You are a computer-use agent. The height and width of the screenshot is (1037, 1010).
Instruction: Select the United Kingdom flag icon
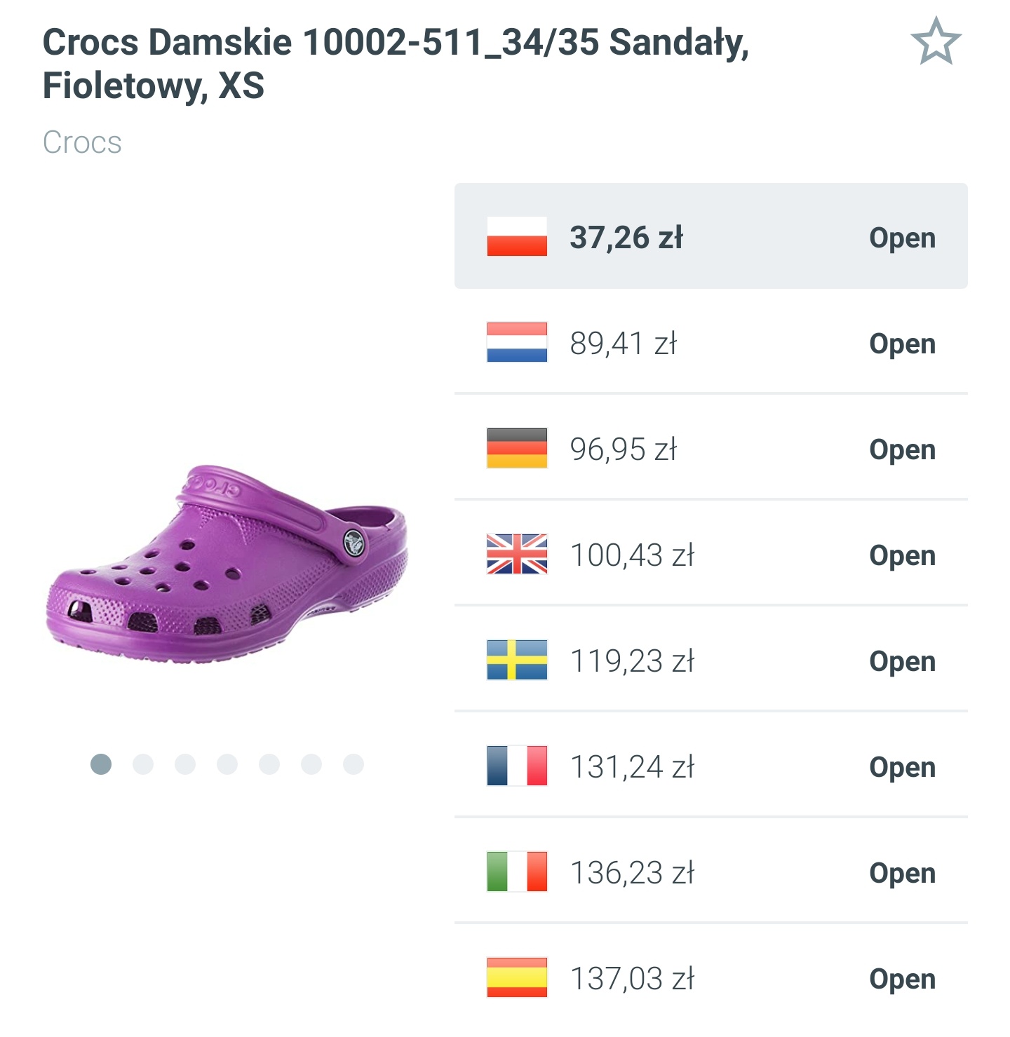pyautogui.click(x=517, y=555)
